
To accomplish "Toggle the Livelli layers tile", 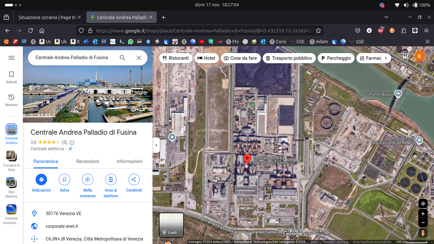I will tap(171, 225).
